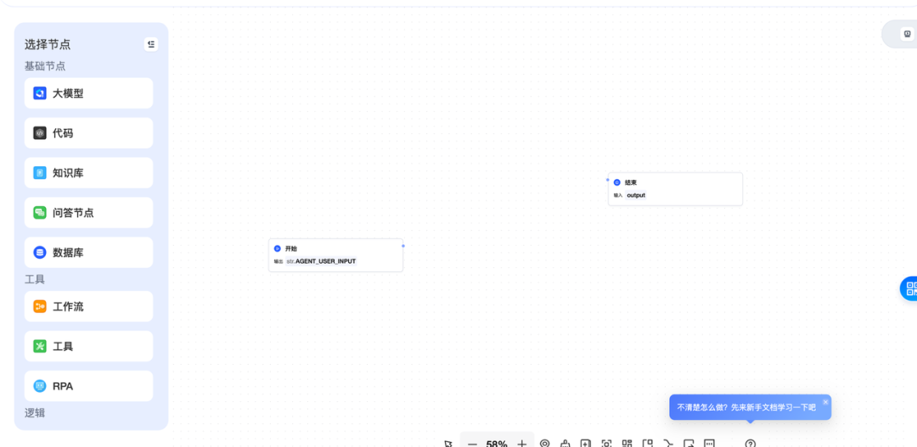Choose the 知识库 knowledge base node

[88, 173]
